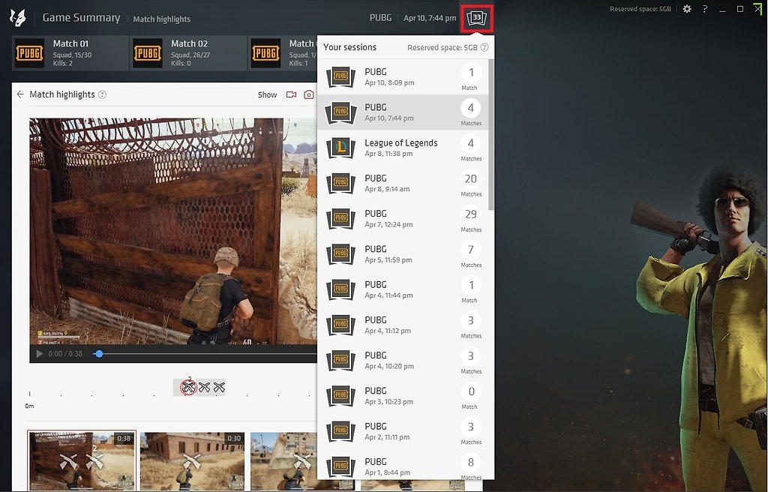This screenshot has height=492, width=768.
Task: Open PUBG session Apr 3, 10:23 pm
Action: pyautogui.click(x=403, y=396)
